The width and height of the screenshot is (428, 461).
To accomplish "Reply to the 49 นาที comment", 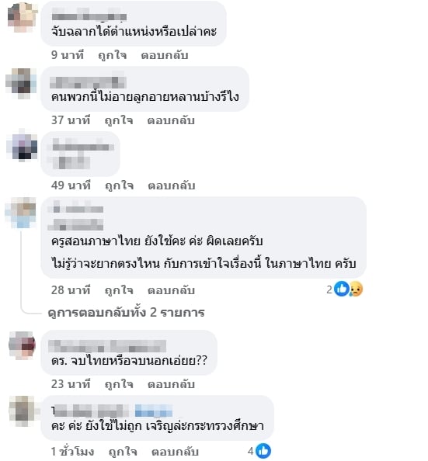I will coord(172,185).
